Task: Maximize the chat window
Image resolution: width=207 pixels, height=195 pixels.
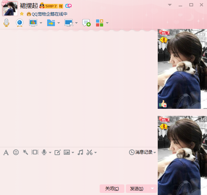Action: pos(191,5)
